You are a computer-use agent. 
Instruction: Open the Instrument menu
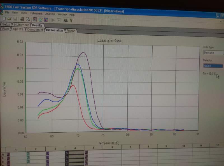[x=36, y=13]
